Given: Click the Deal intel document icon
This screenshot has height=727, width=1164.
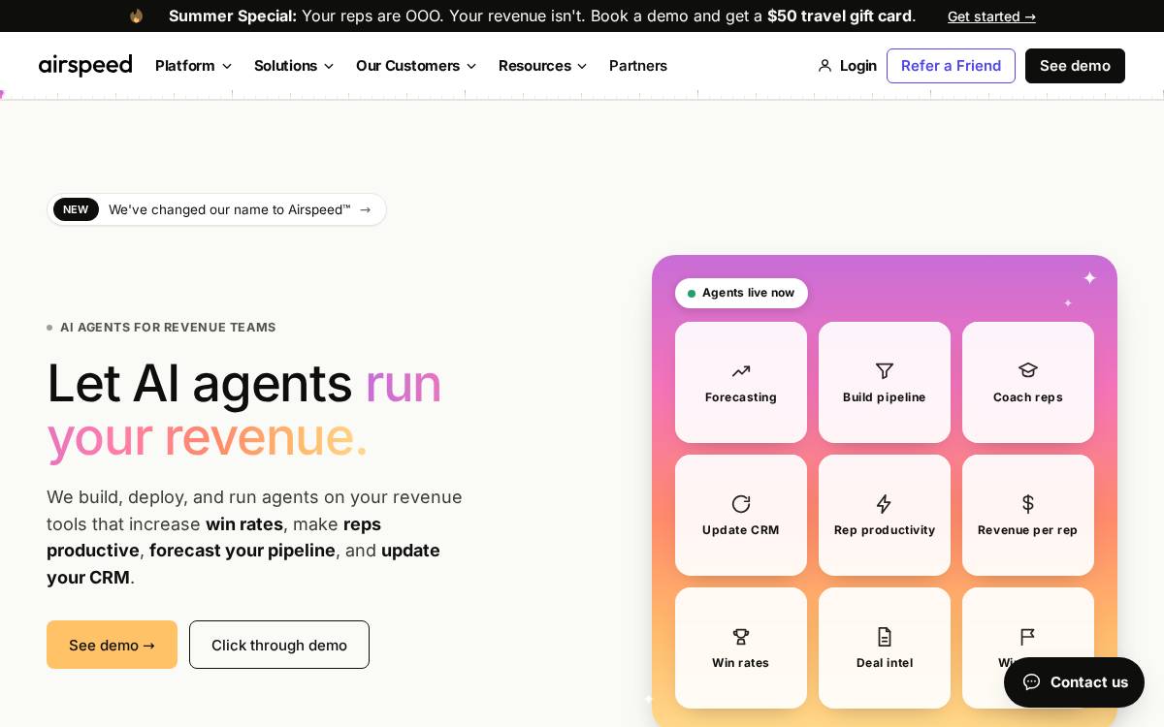Looking at the screenshot, I should click(x=885, y=637).
